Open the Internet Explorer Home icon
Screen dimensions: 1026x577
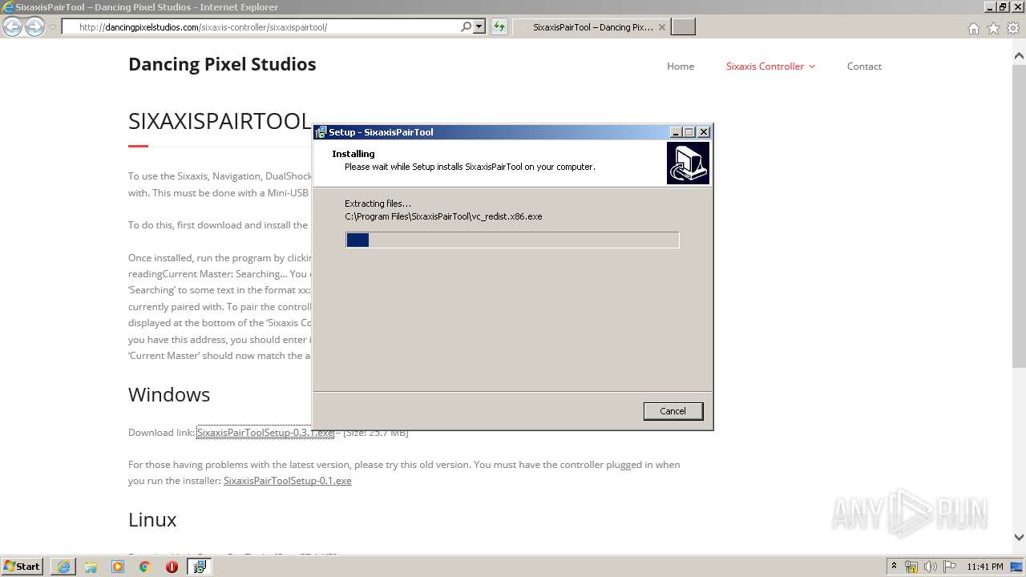point(973,28)
